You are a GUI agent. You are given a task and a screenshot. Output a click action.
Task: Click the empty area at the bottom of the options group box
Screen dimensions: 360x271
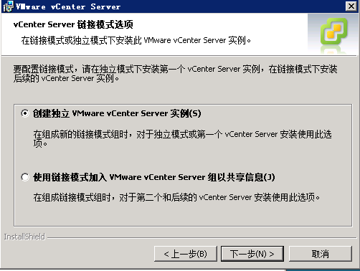[x=183, y=215]
